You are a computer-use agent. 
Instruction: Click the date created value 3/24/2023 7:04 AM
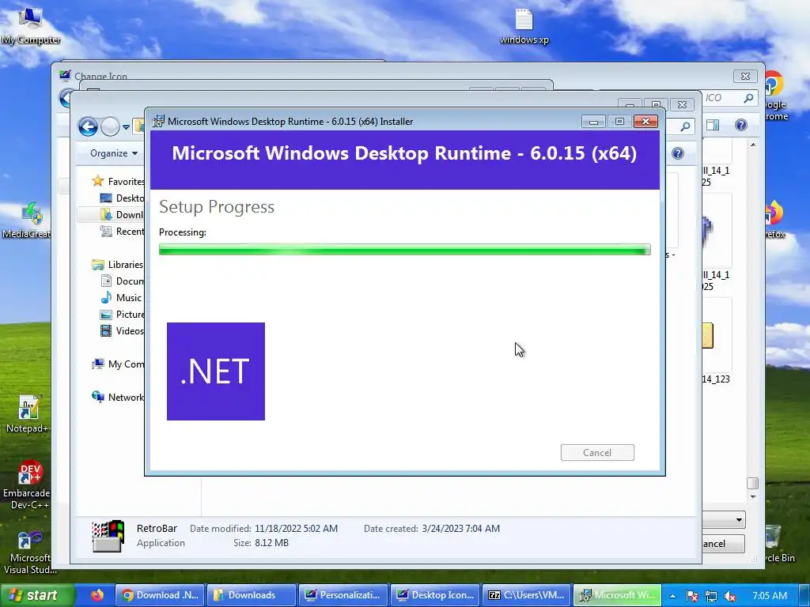coord(461,529)
